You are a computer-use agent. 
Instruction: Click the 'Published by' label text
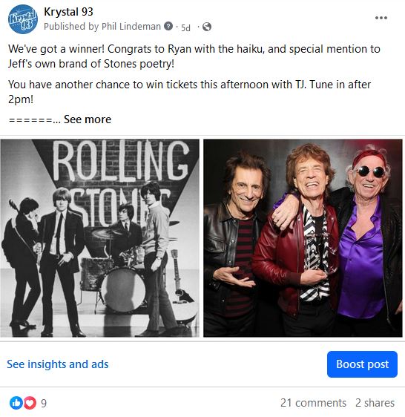point(71,26)
